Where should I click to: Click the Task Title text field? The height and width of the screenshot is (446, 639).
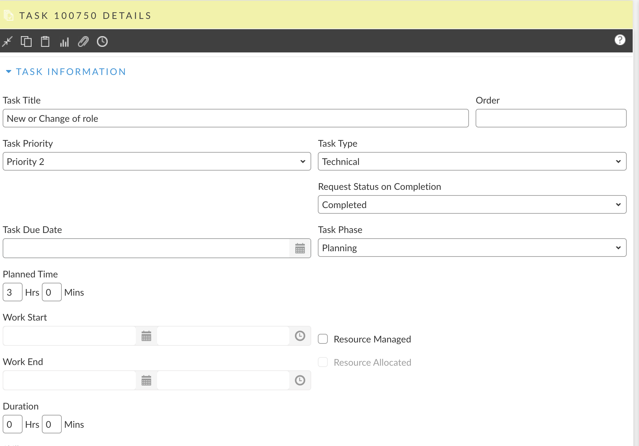click(235, 118)
